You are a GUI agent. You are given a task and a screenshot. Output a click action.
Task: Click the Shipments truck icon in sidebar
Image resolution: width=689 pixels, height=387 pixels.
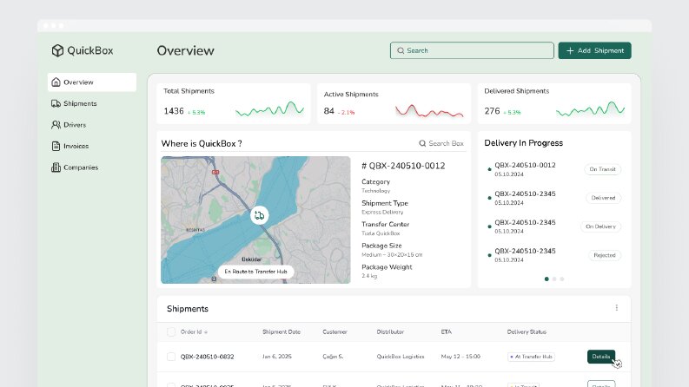click(56, 103)
